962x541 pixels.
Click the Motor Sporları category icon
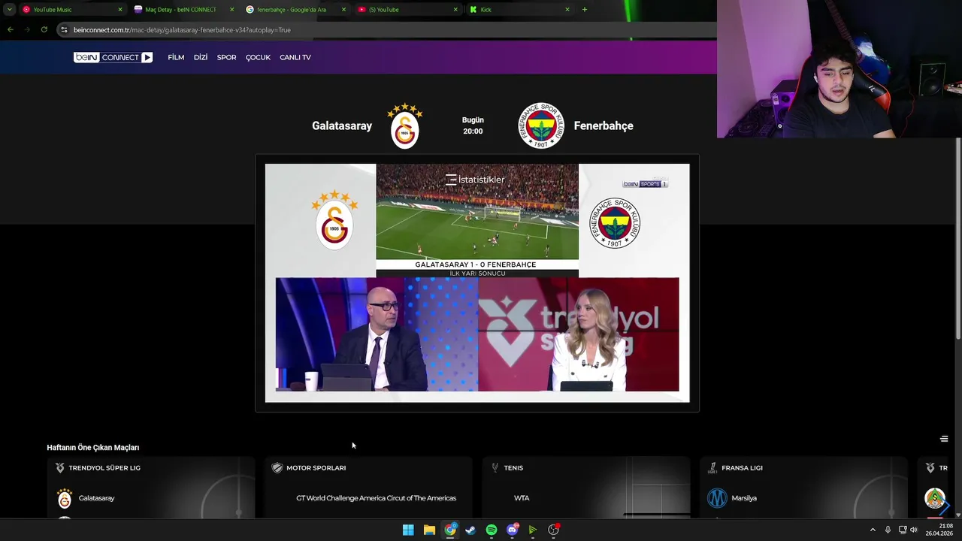pyautogui.click(x=277, y=467)
